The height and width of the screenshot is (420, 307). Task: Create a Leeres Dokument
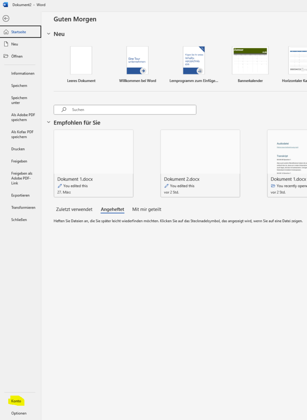coord(81,64)
